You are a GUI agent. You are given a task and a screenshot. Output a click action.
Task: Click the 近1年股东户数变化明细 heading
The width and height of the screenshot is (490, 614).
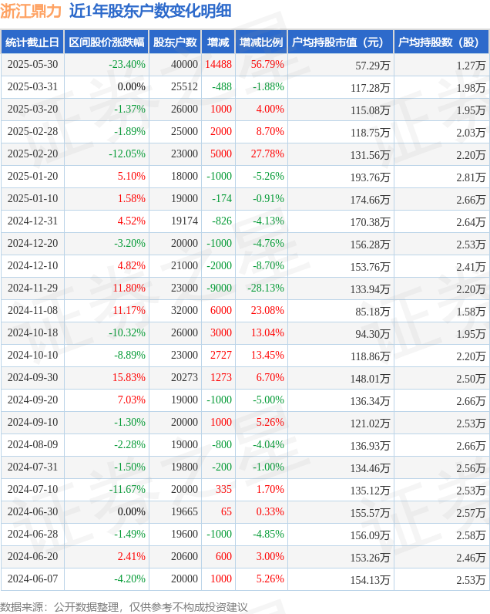pyautogui.click(x=150, y=11)
